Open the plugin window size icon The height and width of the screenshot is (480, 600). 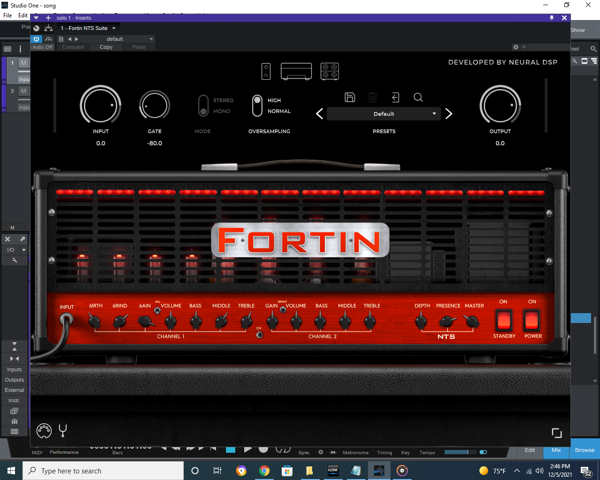(556, 433)
